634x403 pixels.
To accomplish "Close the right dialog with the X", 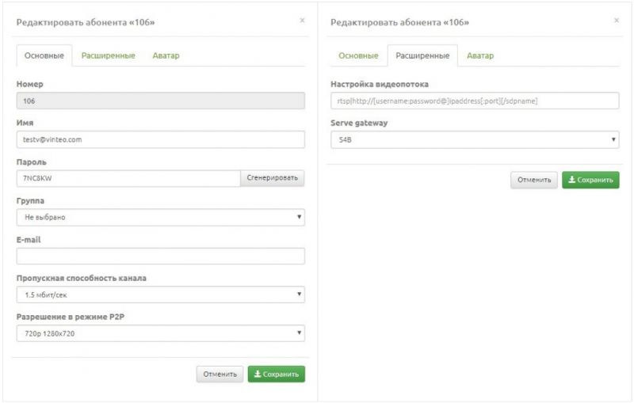I will [x=617, y=21].
